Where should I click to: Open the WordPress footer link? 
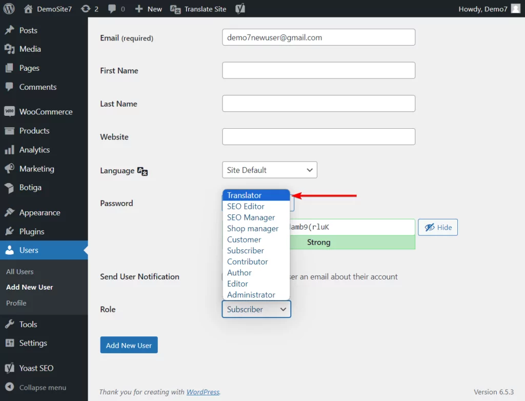(203, 392)
